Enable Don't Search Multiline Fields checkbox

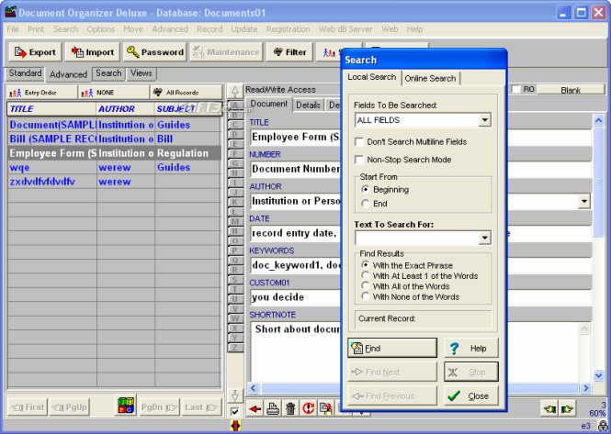click(359, 142)
